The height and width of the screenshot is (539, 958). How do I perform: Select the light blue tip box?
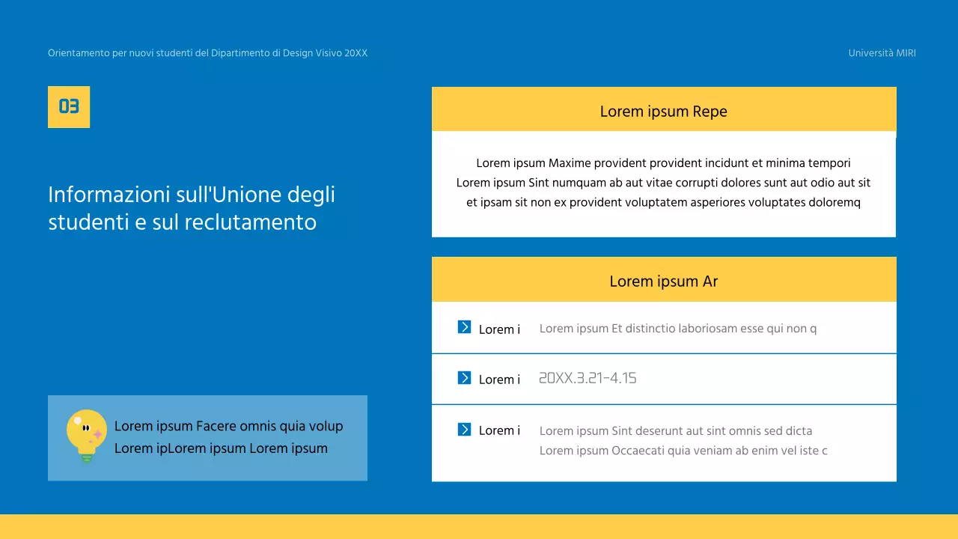point(207,438)
